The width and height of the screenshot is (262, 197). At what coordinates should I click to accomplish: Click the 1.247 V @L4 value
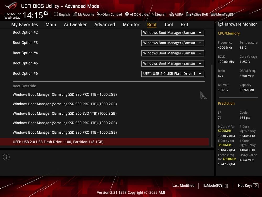(227, 164)
